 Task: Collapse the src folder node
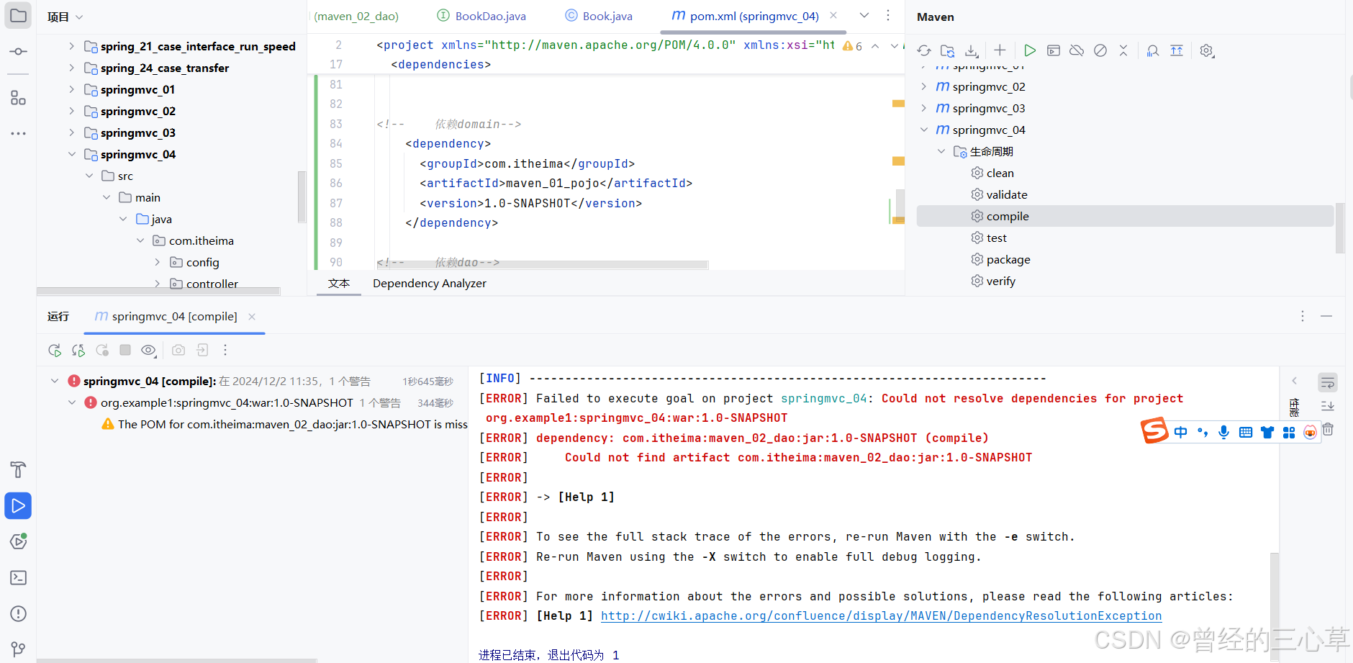point(89,176)
